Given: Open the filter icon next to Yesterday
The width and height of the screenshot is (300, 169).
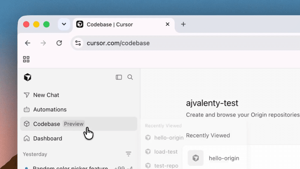Looking at the screenshot, I should click(129, 154).
